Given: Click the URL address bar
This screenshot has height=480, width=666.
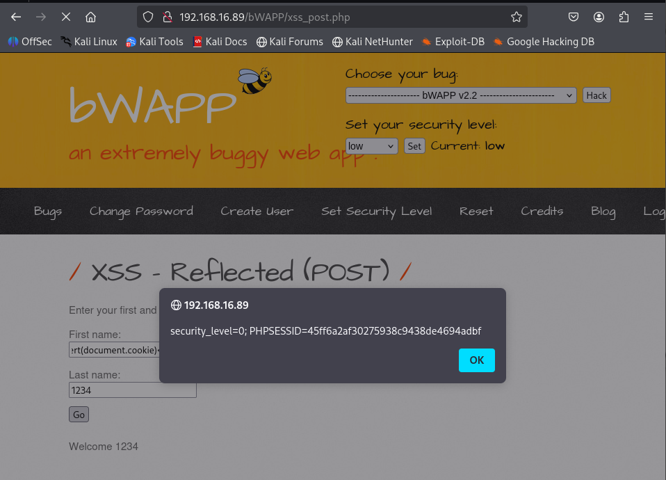Looking at the screenshot, I should tap(332, 17).
